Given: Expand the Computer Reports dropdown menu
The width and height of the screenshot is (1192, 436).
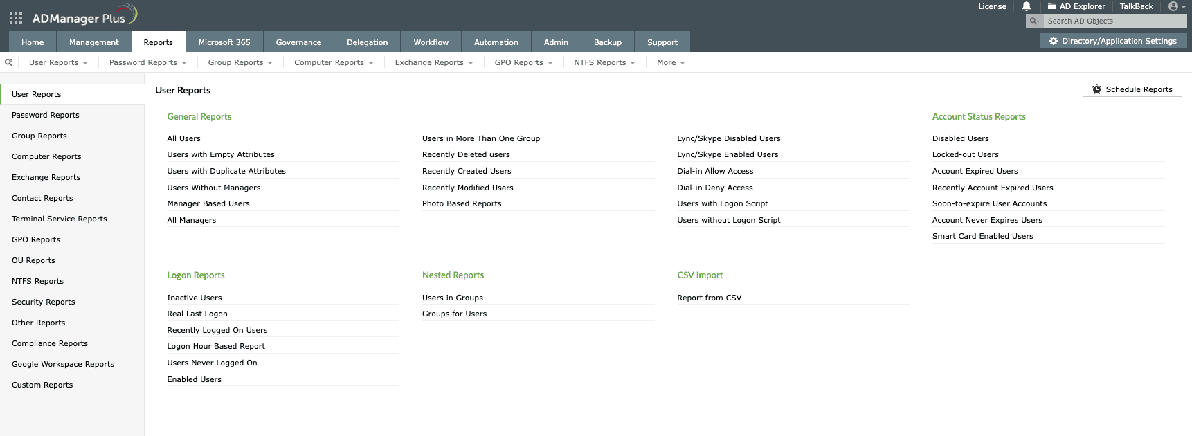Looking at the screenshot, I should click(x=334, y=62).
